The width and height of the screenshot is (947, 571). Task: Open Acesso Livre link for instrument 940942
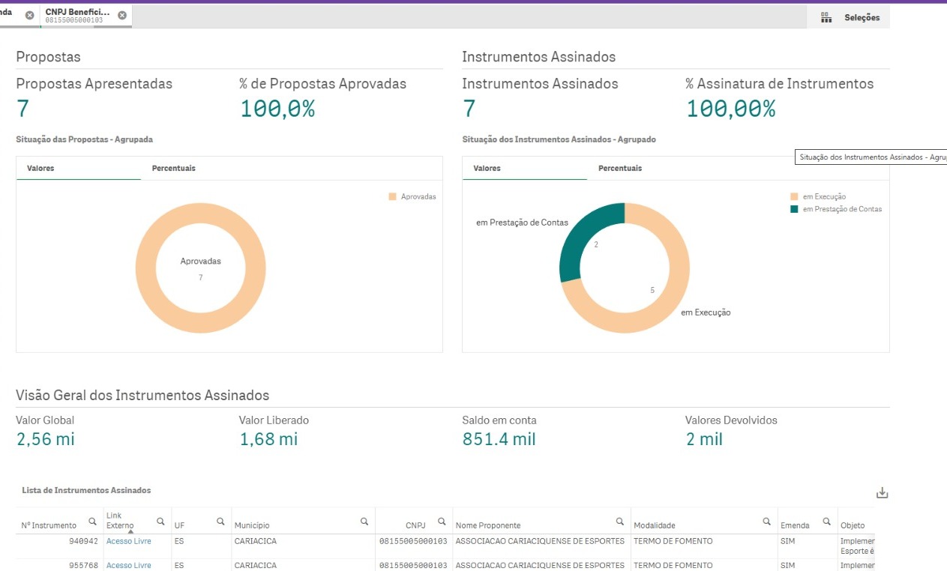(128, 541)
